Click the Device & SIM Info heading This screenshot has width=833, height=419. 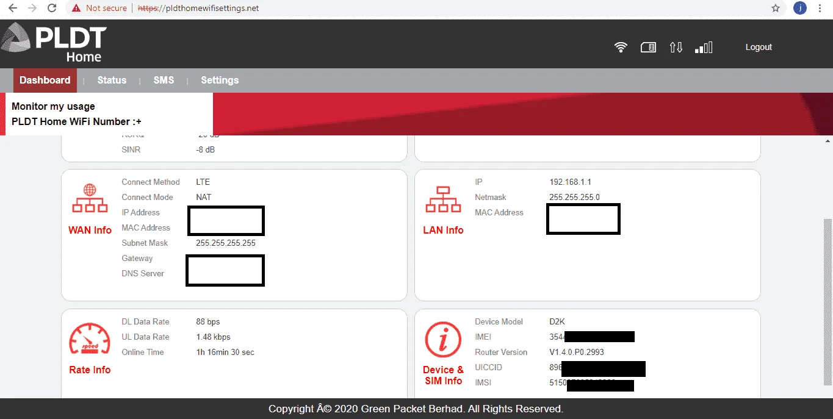click(x=443, y=375)
